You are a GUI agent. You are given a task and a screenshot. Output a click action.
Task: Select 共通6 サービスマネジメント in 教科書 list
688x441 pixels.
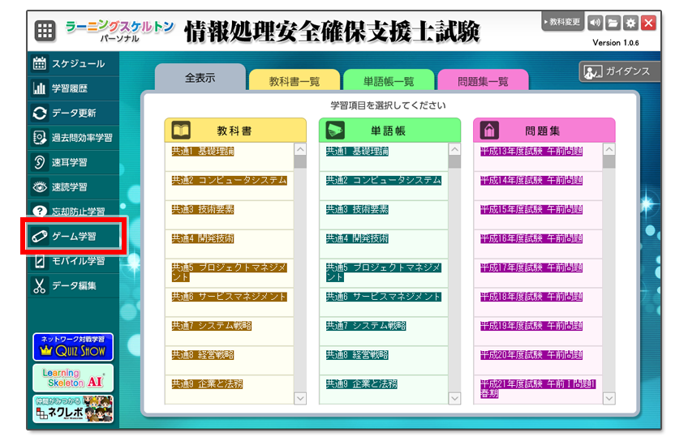(x=229, y=302)
